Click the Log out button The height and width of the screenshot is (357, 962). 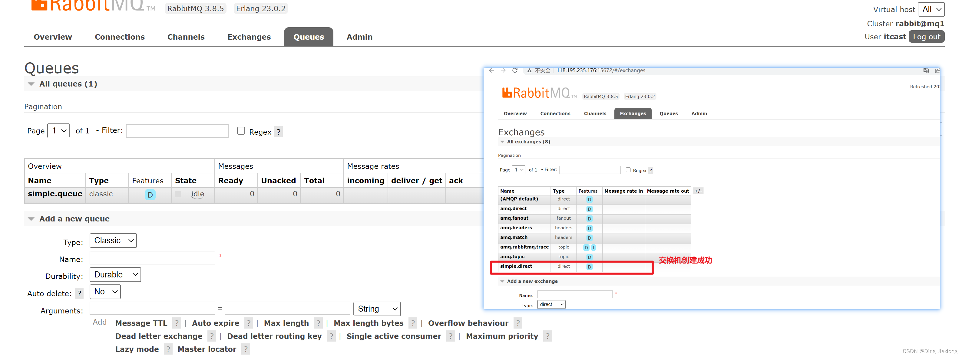tap(926, 37)
